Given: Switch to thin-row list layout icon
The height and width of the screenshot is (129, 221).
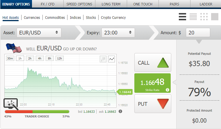Looking at the screenshot, I should [193, 17].
